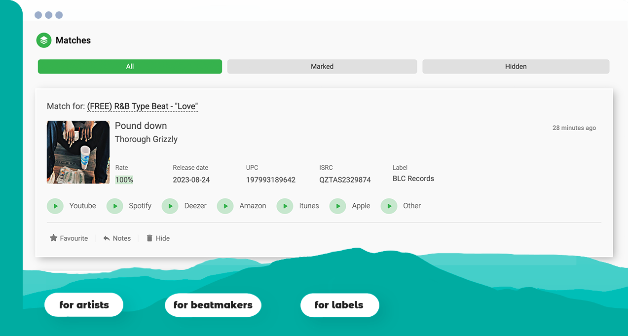Play the match on Youtube
This screenshot has width=628, height=336.
click(x=55, y=206)
